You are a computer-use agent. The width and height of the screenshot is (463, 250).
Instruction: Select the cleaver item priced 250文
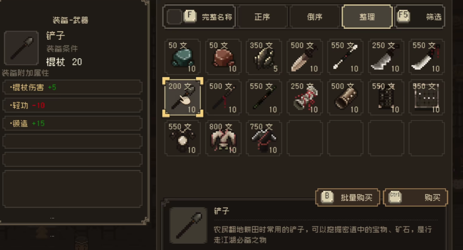[386, 57]
